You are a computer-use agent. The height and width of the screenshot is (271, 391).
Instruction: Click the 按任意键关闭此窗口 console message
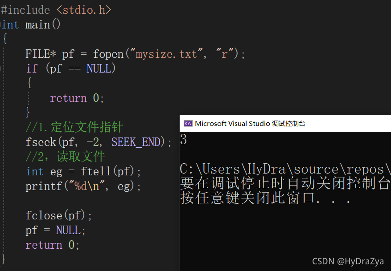[265, 198]
